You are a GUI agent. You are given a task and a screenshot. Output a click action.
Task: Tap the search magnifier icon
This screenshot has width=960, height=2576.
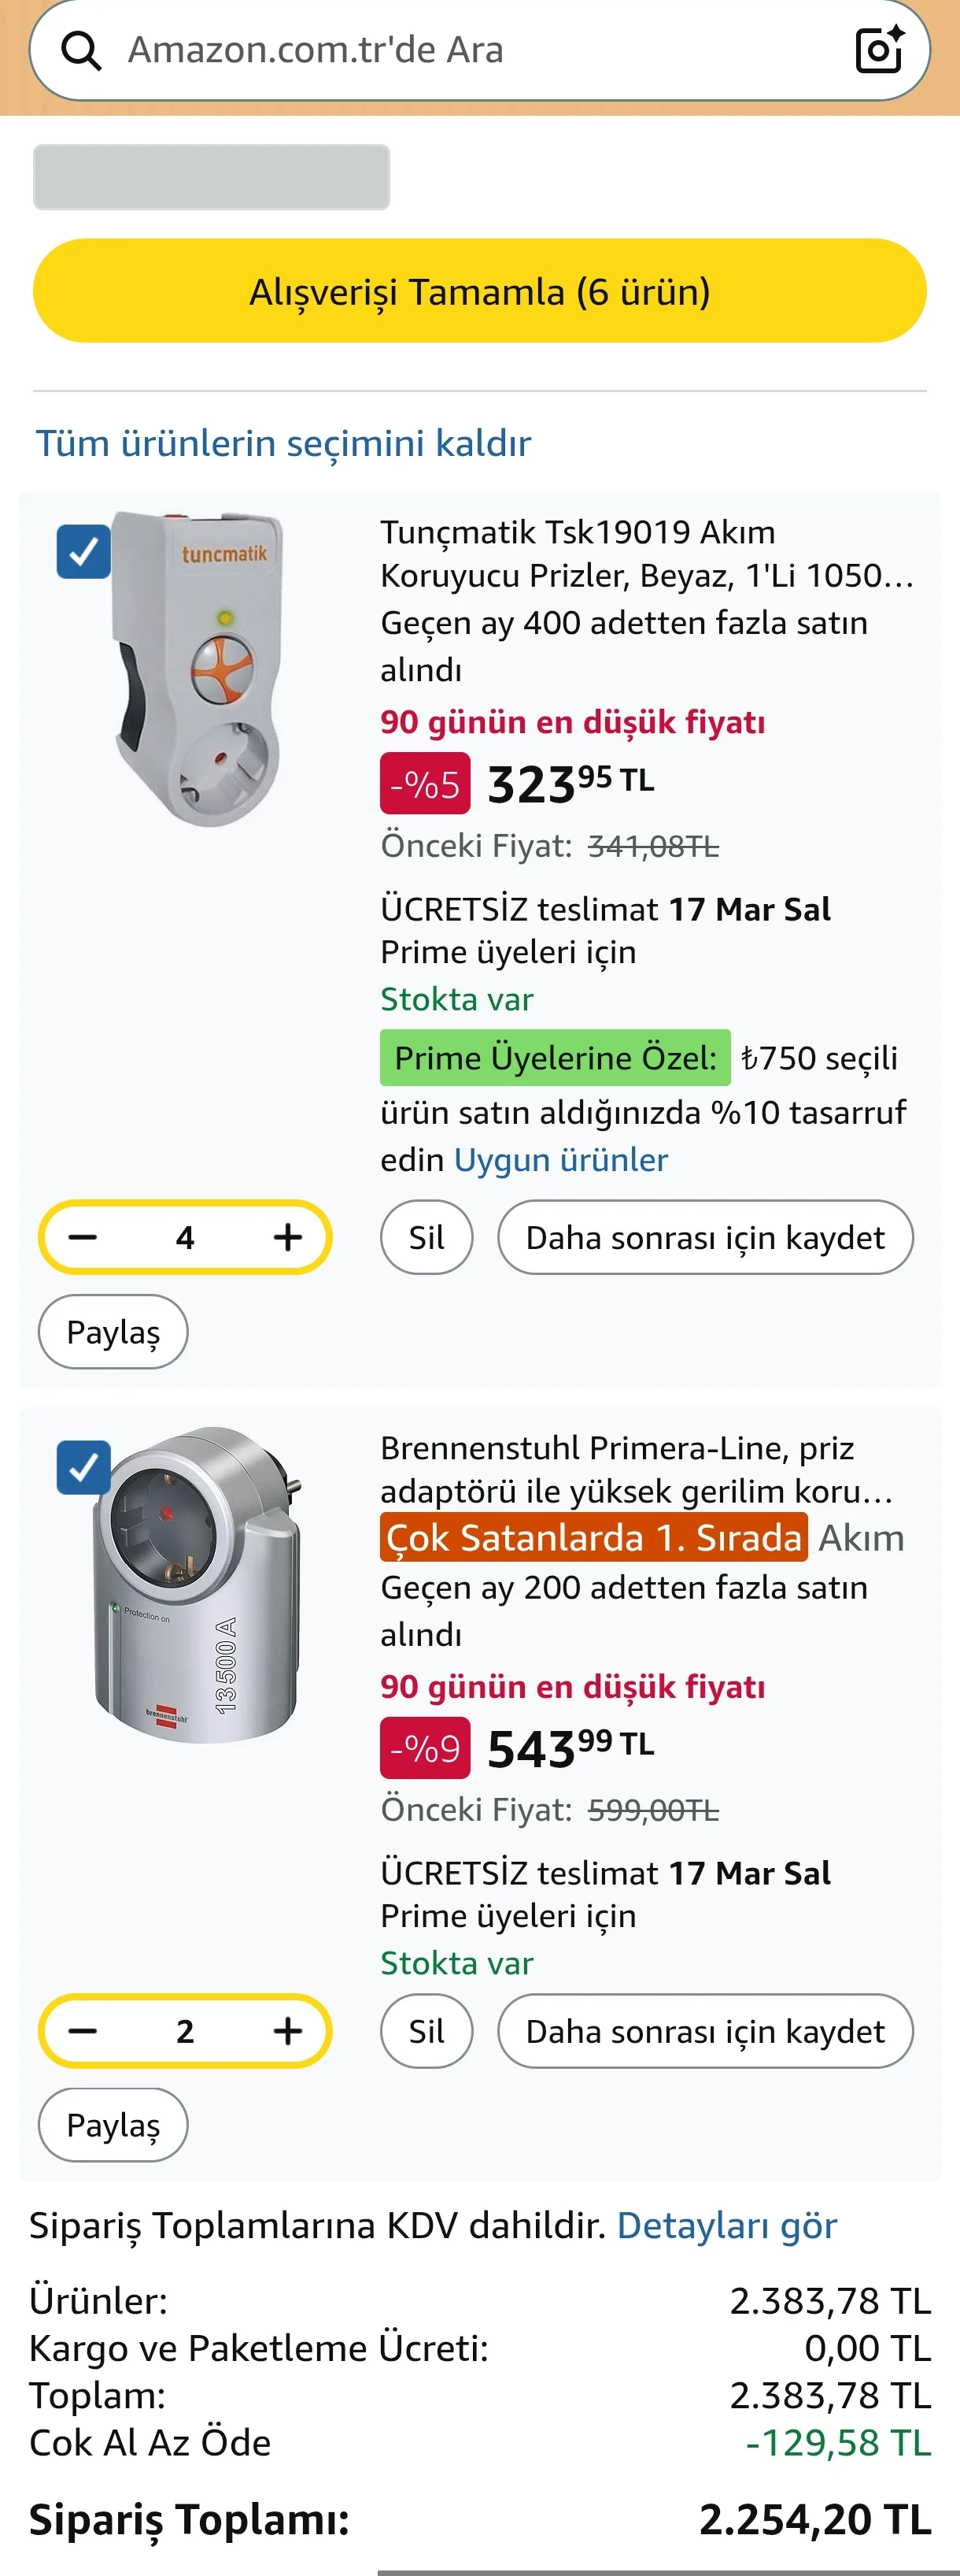pyautogui.click(x=81, y=50)
